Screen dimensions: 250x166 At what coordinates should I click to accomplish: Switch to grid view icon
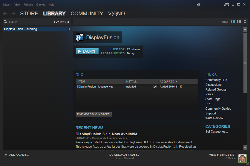click(x=245, y=22)
